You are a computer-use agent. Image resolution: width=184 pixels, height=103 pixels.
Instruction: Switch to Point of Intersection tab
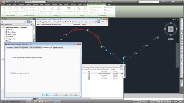coord(35,47)
